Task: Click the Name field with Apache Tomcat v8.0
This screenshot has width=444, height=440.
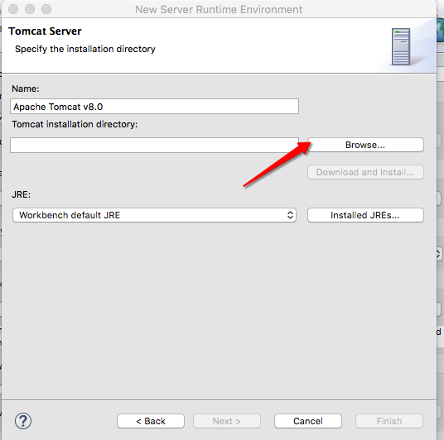Action: click(x=154, y=107)
